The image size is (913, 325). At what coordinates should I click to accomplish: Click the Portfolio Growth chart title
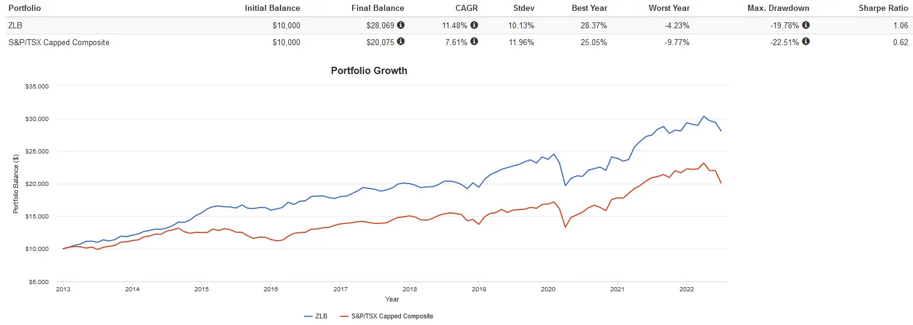click(369, 70)
